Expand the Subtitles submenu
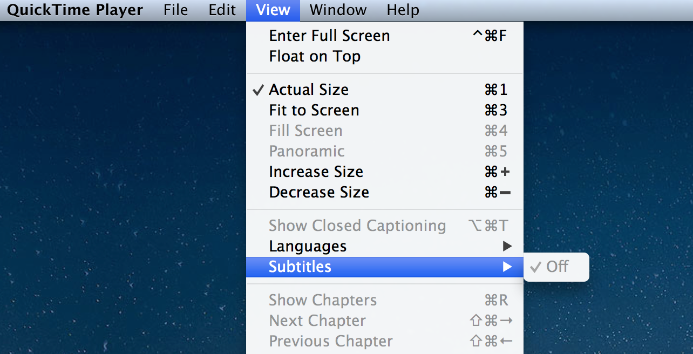The height and width of the screenshot is (354, 693). click(300, 267)
